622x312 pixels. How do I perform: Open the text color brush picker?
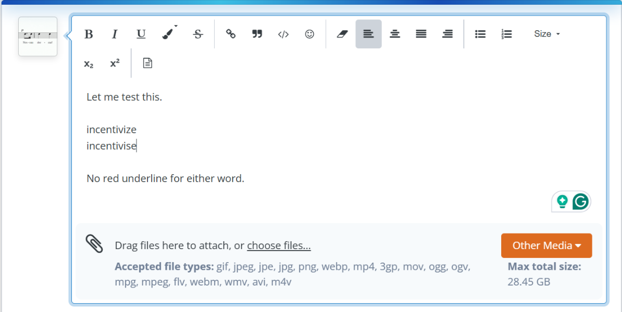pyautogui.click(x=168, y=34)
